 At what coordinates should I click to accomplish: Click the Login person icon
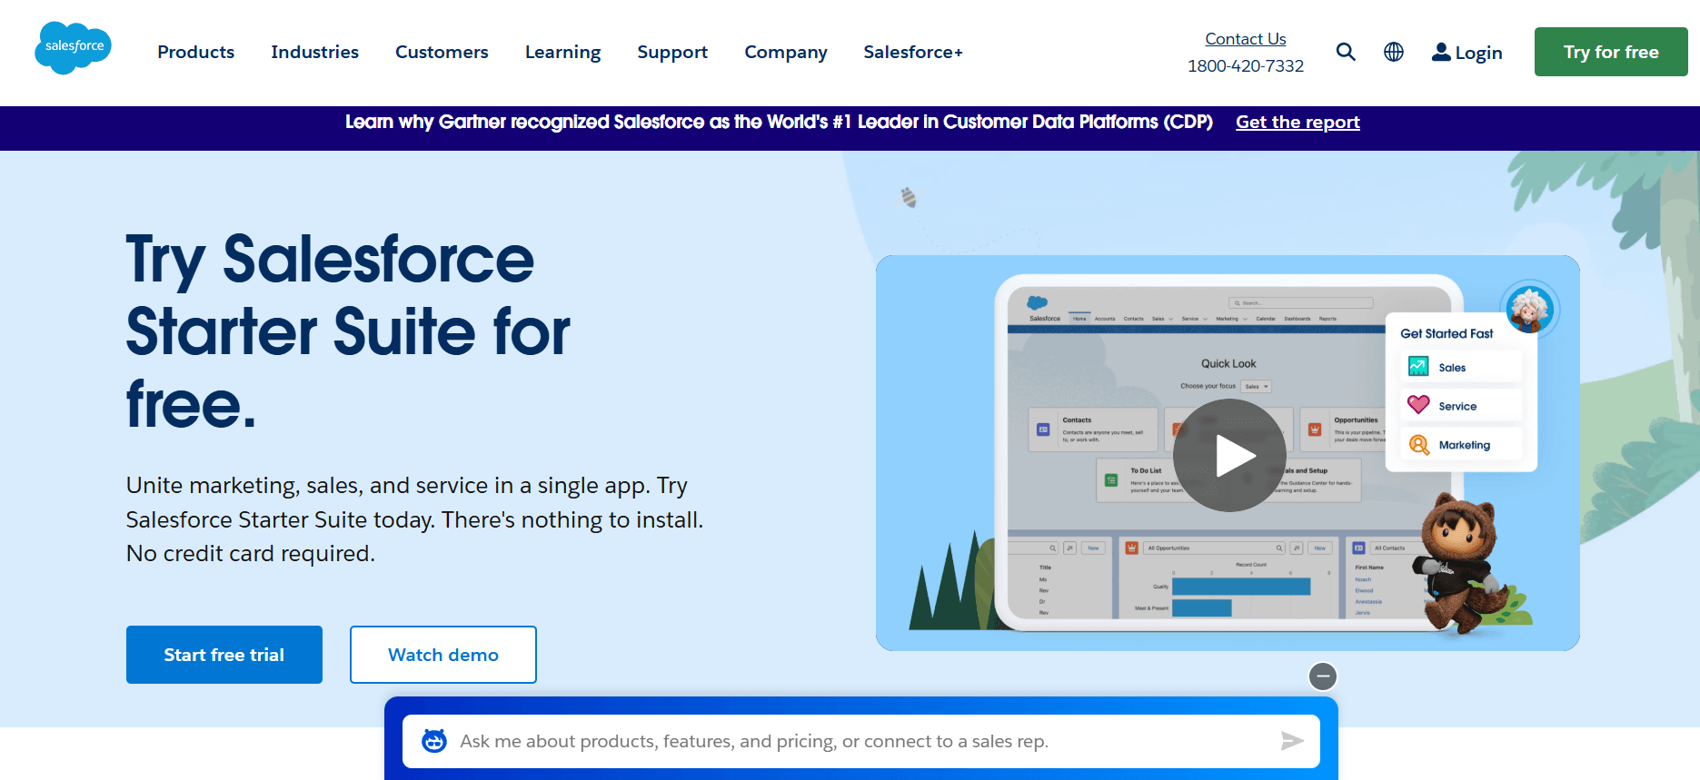click(1441, 52)
